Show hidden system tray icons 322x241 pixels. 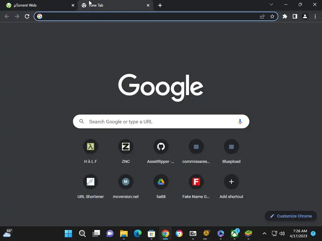tap(264, 233)
